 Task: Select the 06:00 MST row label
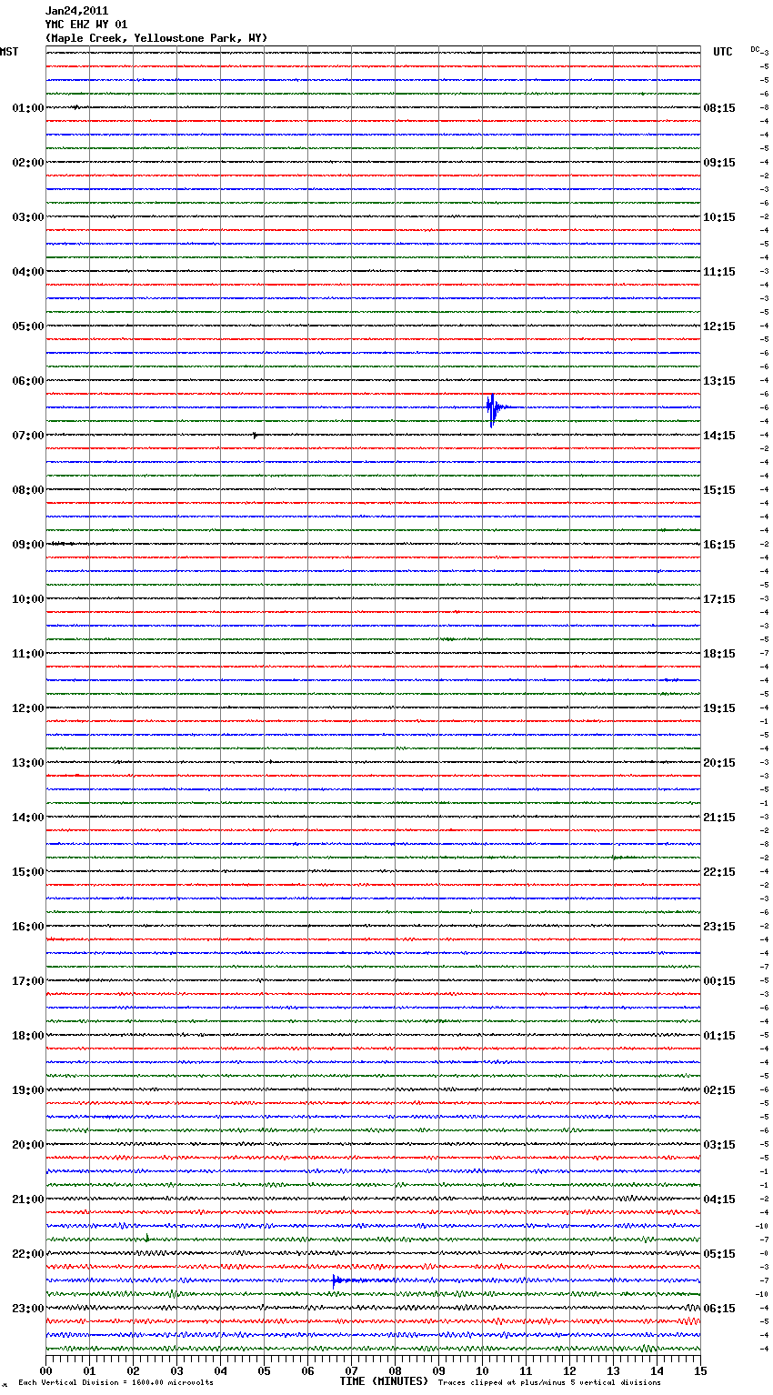(27, 381)
